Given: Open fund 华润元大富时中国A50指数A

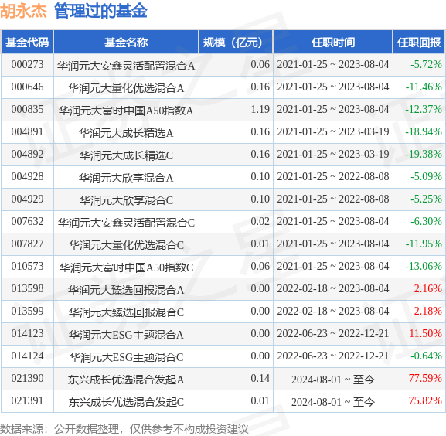Looking at the screenshot, I should pyautogui.click(x=126, y=111).
